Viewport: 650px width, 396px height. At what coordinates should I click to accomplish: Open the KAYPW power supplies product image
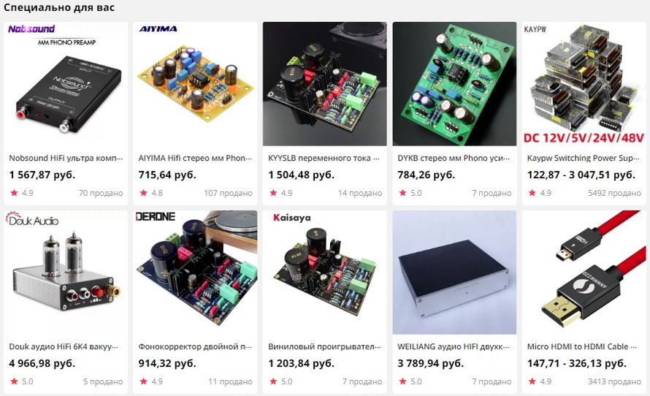click(x=584, y=84)
